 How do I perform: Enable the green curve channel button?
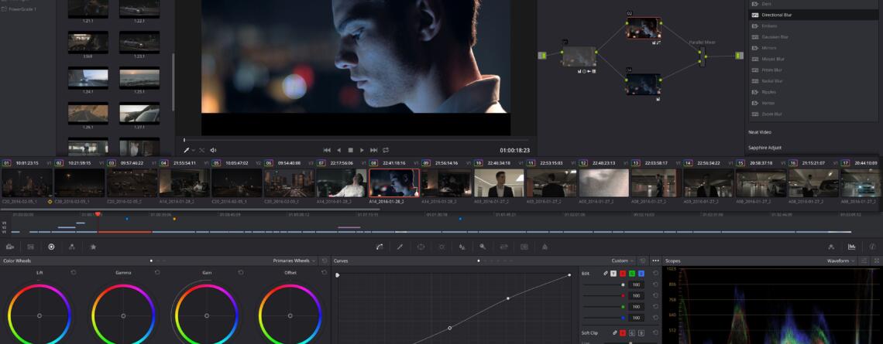pyautogui.click(x=632, y=273)
